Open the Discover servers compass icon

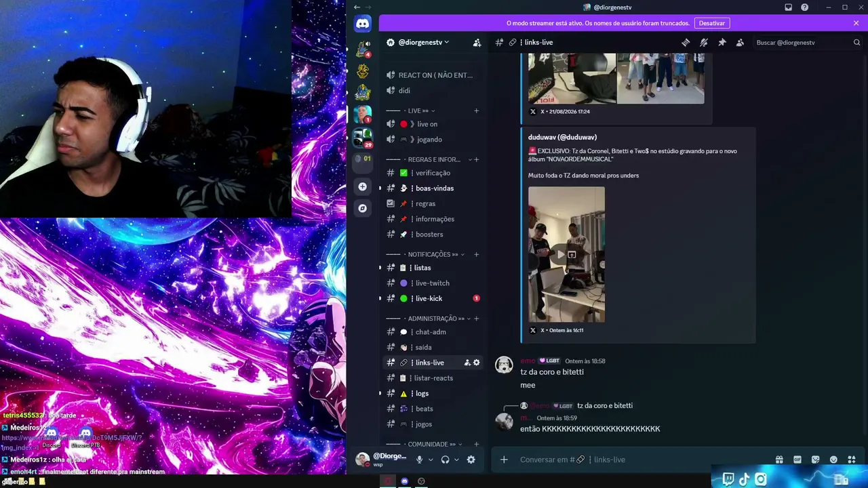coord(363,208)
